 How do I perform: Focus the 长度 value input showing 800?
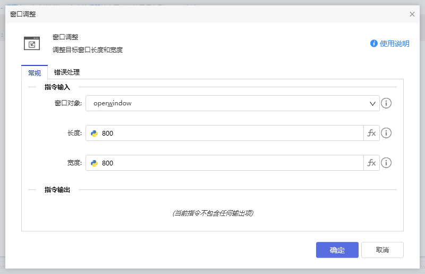(x=231, y=133)
